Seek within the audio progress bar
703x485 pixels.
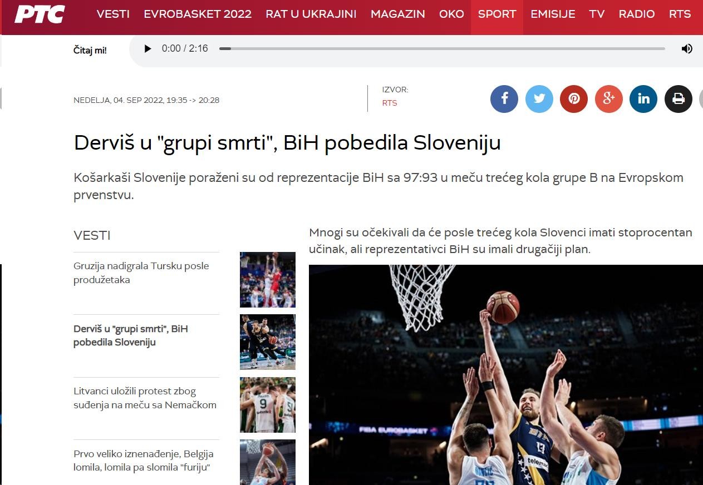pos(442,48)
